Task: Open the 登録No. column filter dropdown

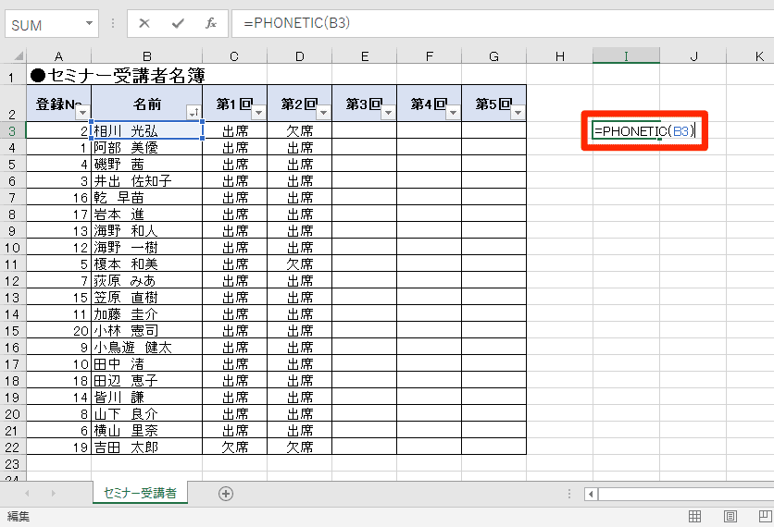Action: pyautogui.click(x=82, y=113)
